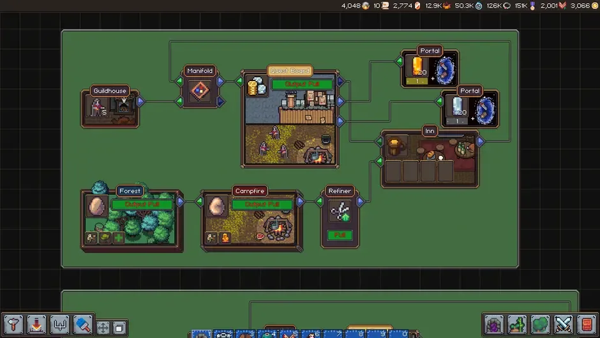Click the Full status bar in Refiner
Image resolution: width=600 pixels, height=338 pixels.
[340, 235]
